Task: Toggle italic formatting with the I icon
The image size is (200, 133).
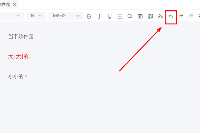Action: point(99,16)
